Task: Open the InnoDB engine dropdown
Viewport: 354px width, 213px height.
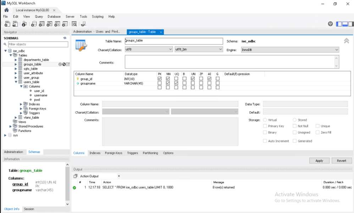Action: (290, 50)
